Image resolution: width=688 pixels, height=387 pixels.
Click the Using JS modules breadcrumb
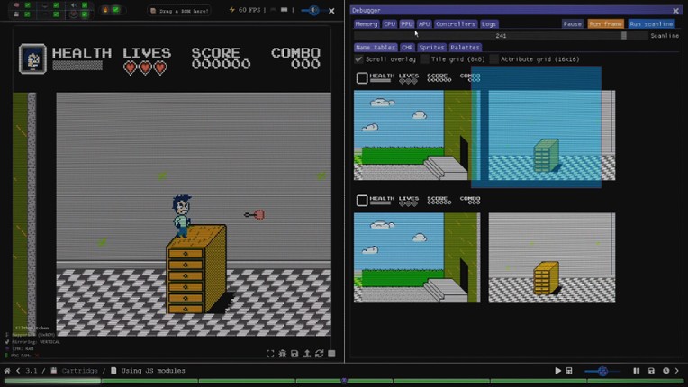click(x=153, y=371)
